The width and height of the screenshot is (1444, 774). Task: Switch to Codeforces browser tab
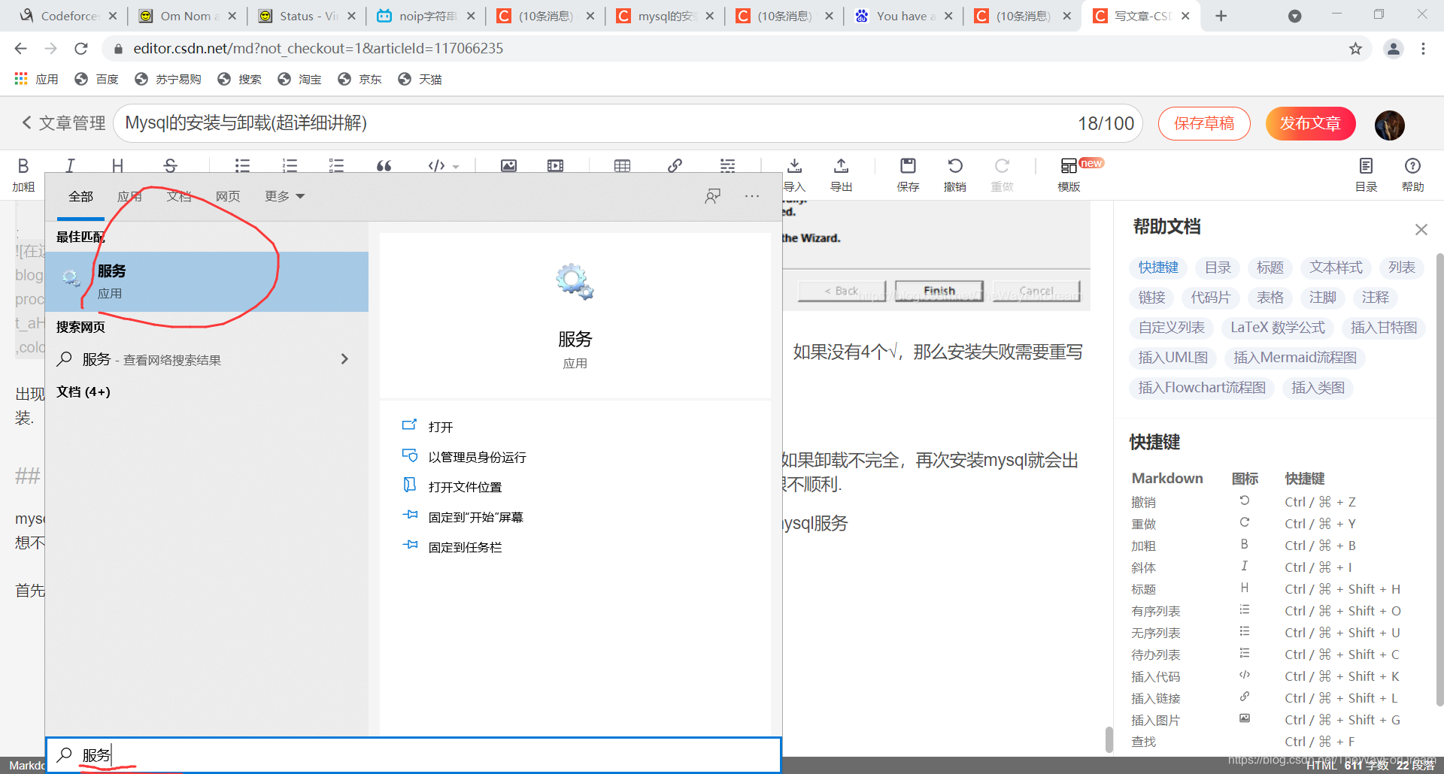pos(68,16)
